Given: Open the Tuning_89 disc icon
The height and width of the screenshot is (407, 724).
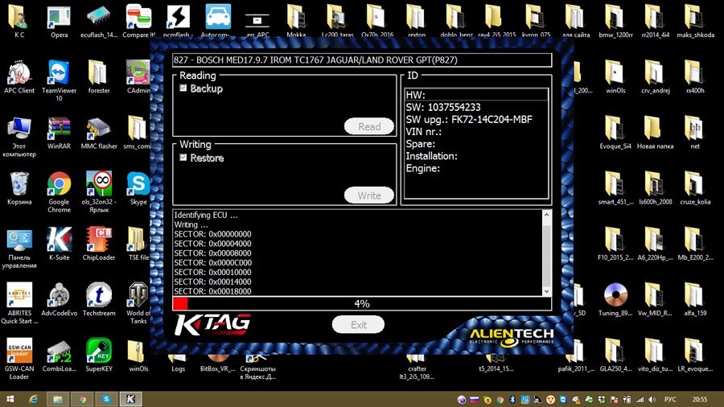Looking at the screenshot, I should pyautogui.click(x=615, y=299).
